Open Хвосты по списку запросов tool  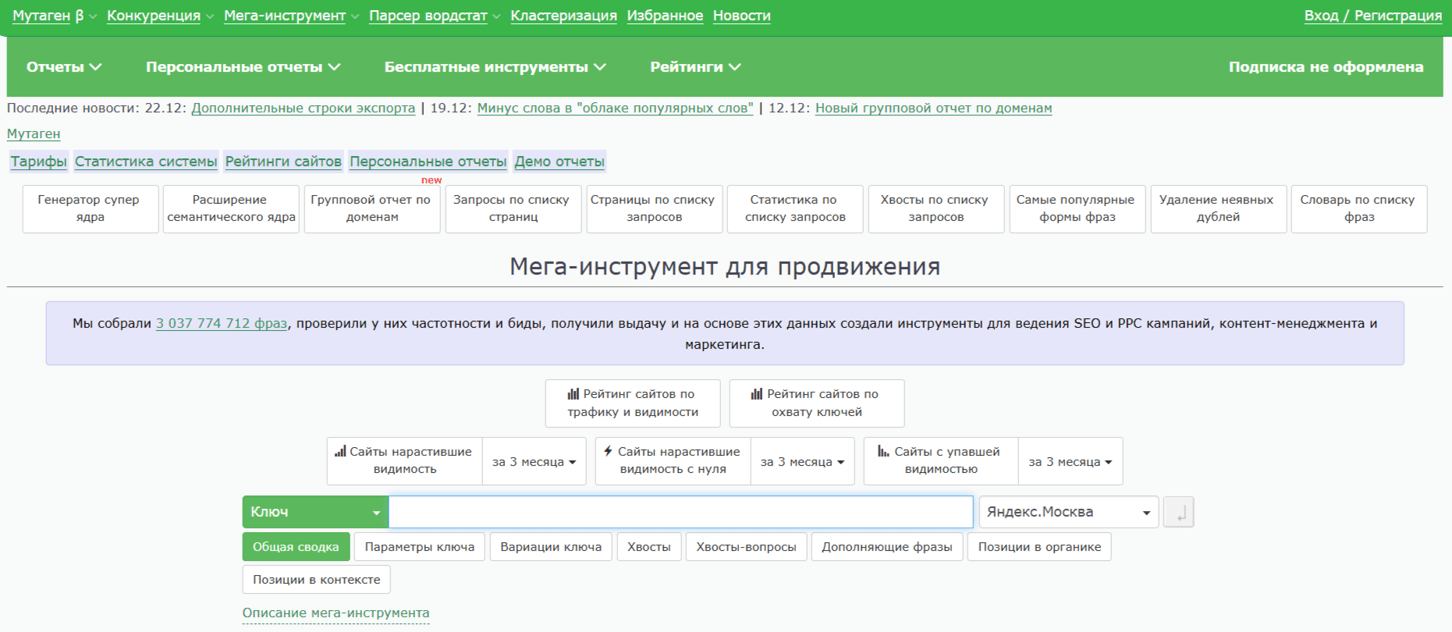936,209
